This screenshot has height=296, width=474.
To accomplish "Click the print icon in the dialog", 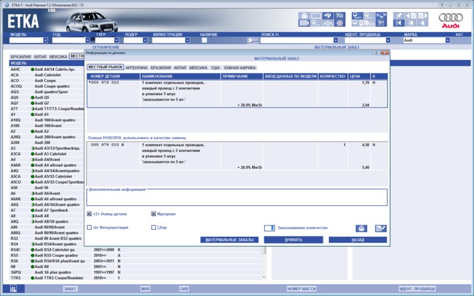I will [x=361, y=229].
